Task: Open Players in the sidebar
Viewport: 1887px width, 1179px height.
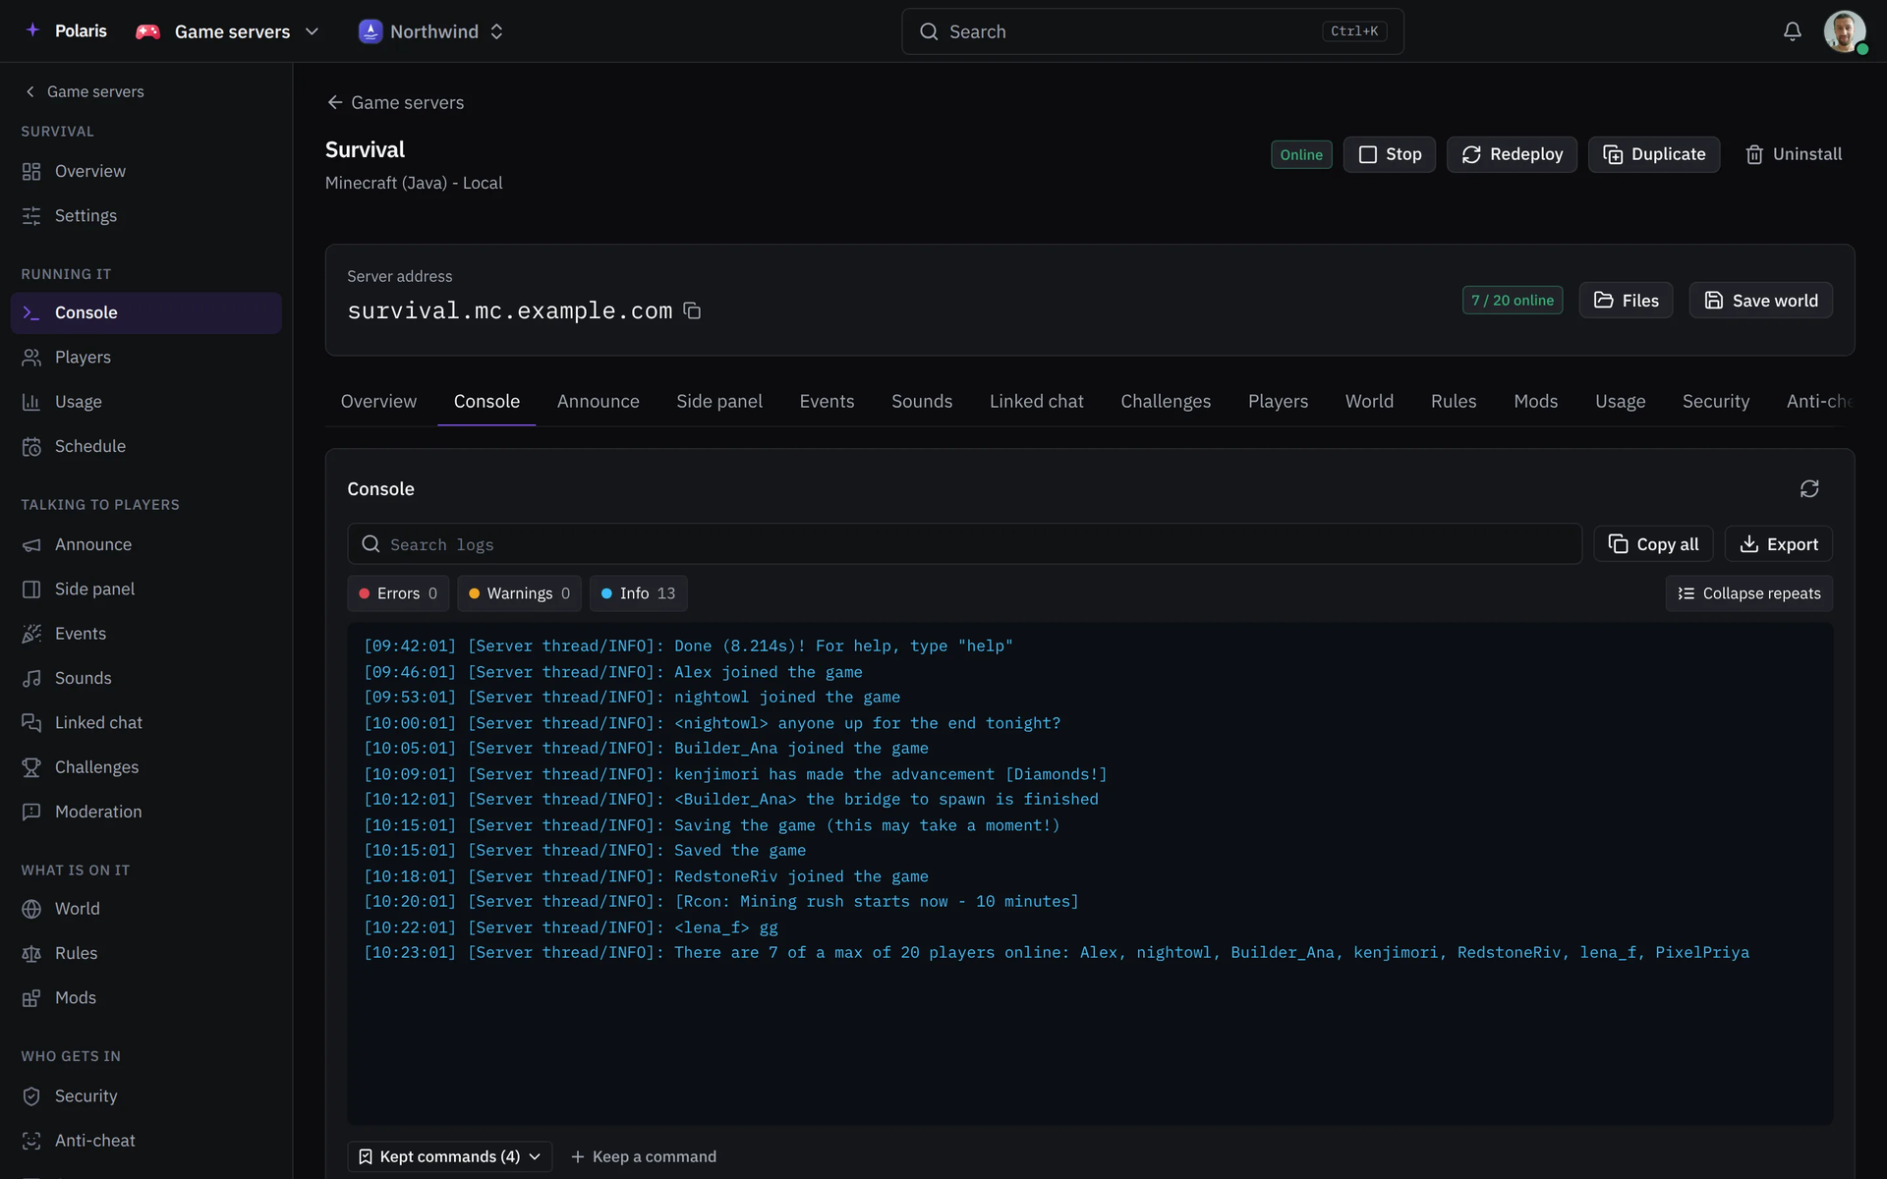Action: click(146, 357)
